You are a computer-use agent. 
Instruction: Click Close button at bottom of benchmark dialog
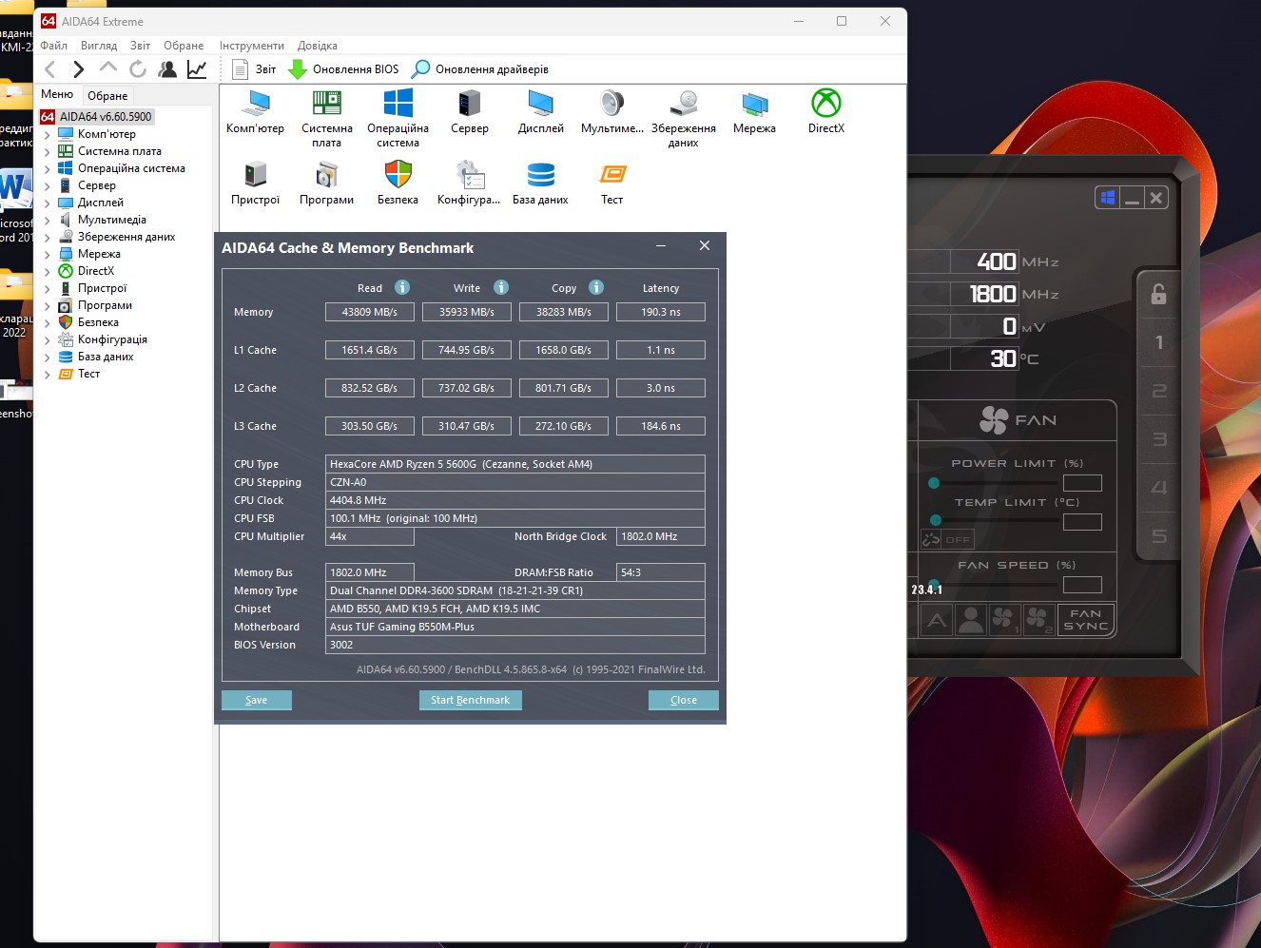[684, 700]
